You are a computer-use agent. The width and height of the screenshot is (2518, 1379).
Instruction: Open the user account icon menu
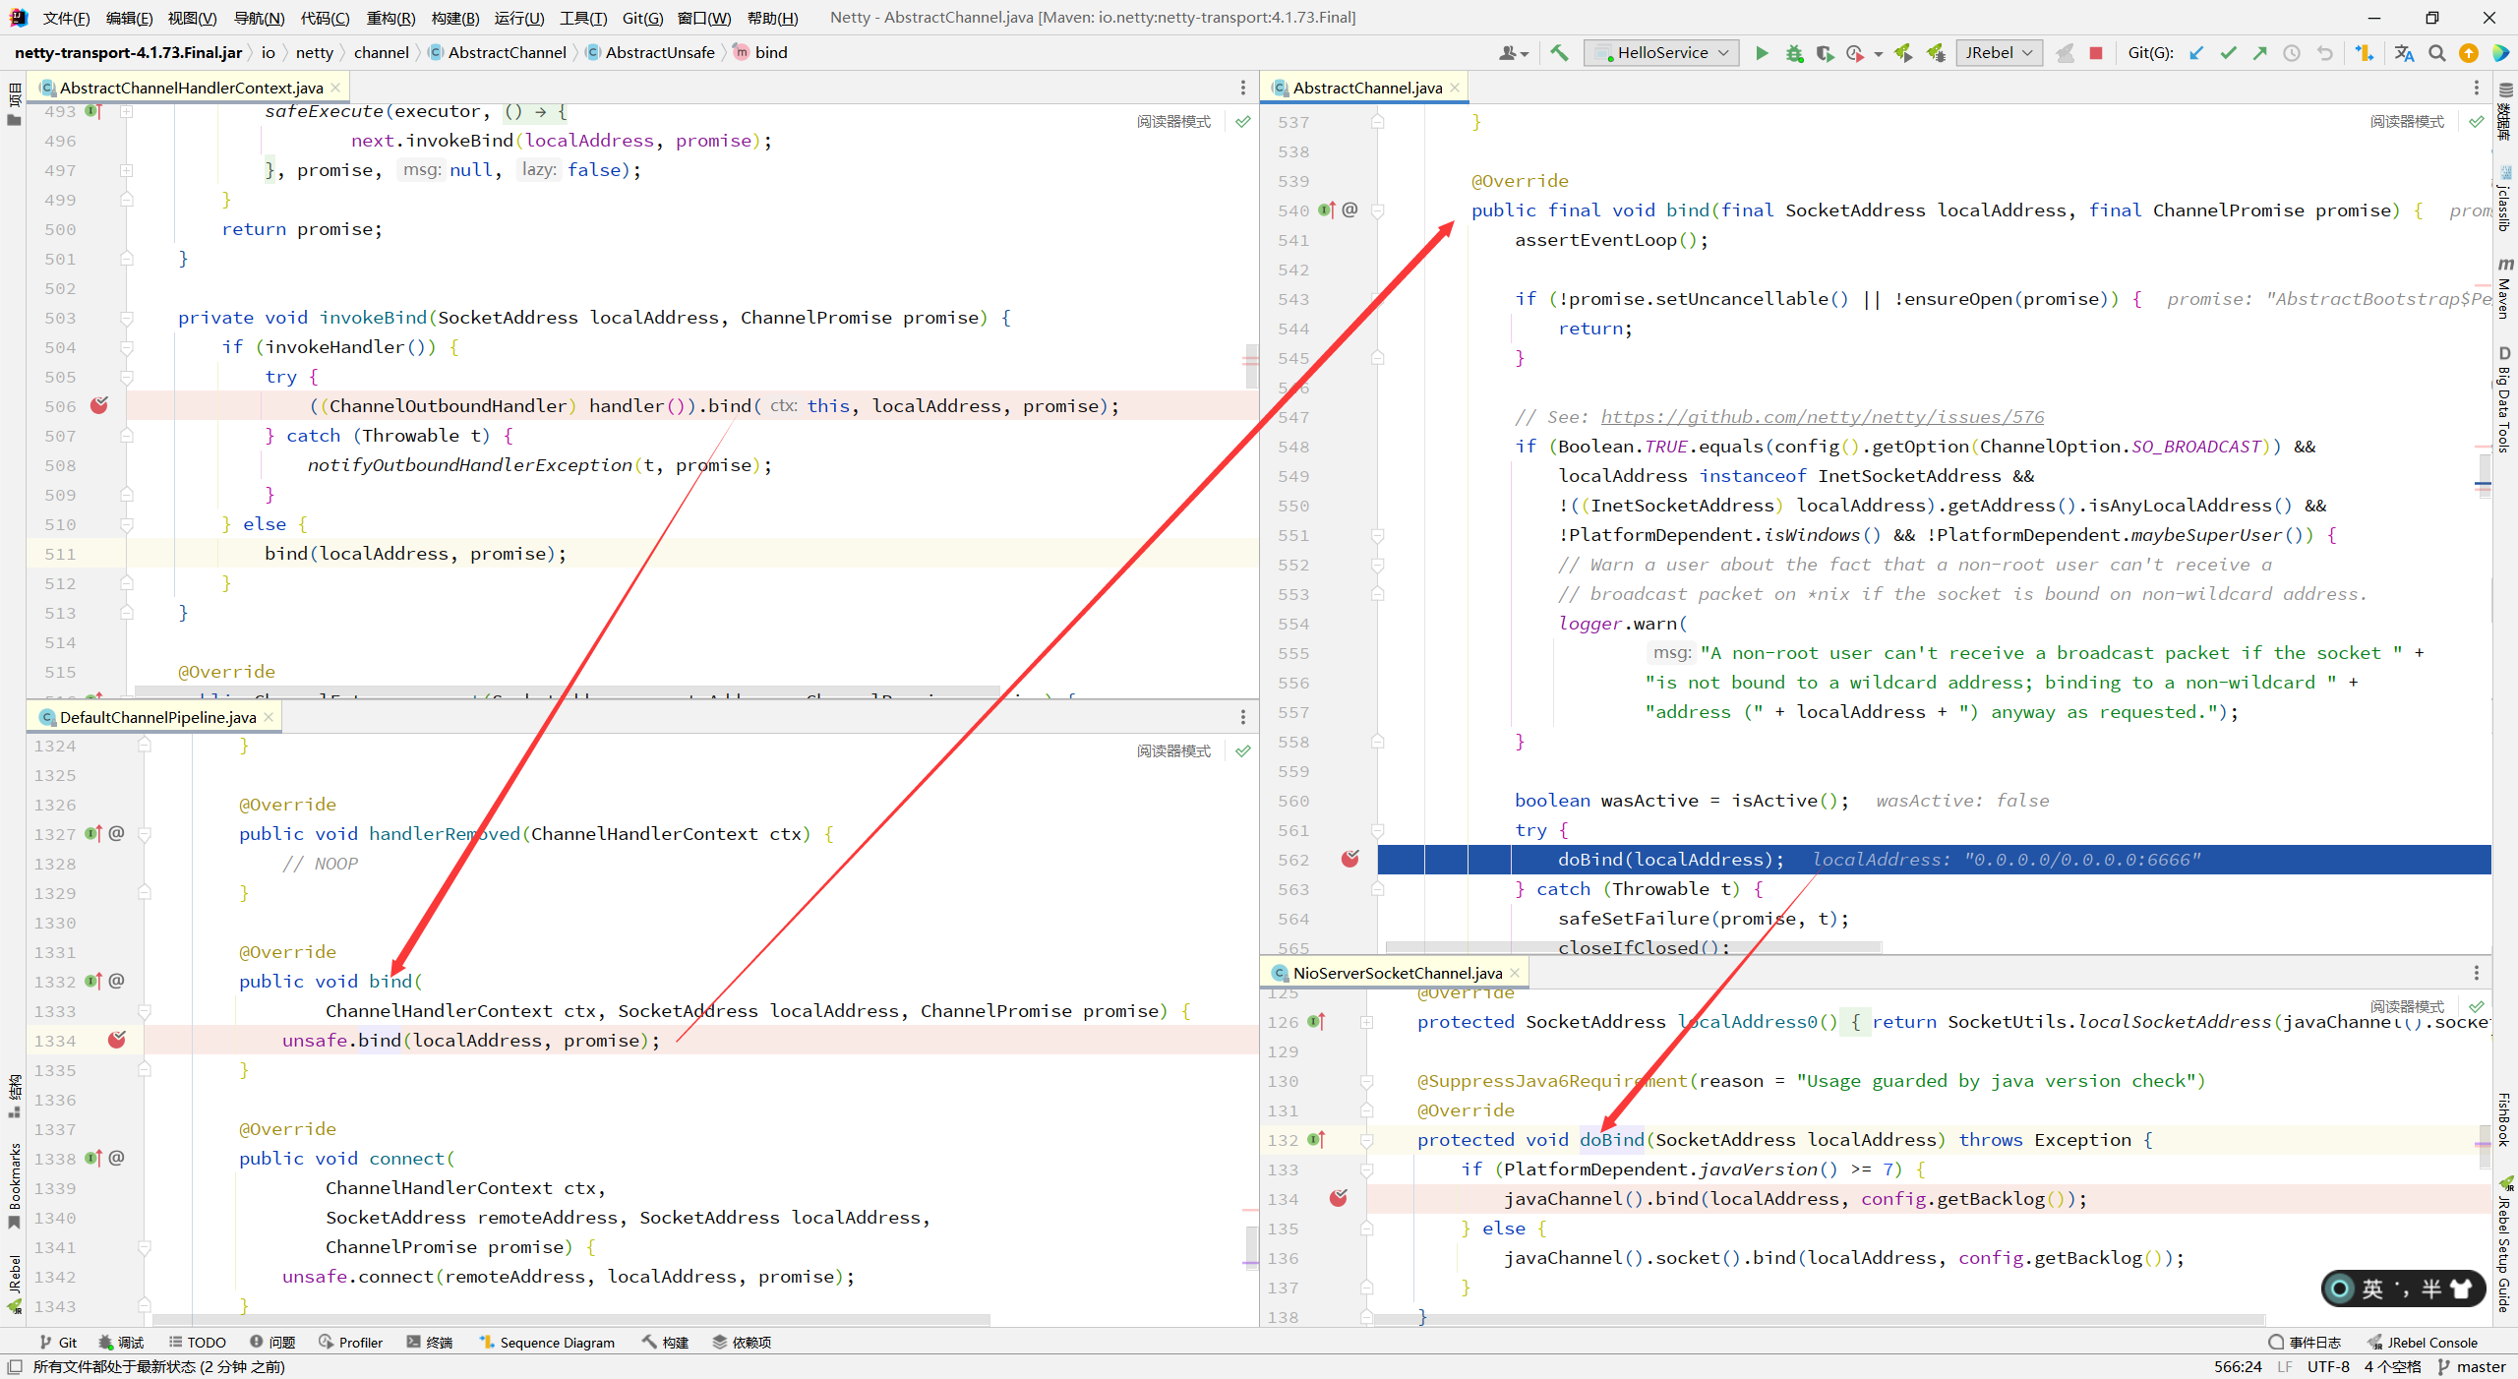(1513, 53)
